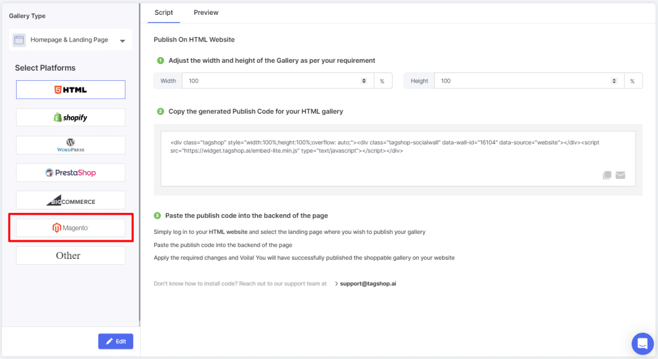
Task: Pick the PrestaShop platform
Action: (71, 172)
